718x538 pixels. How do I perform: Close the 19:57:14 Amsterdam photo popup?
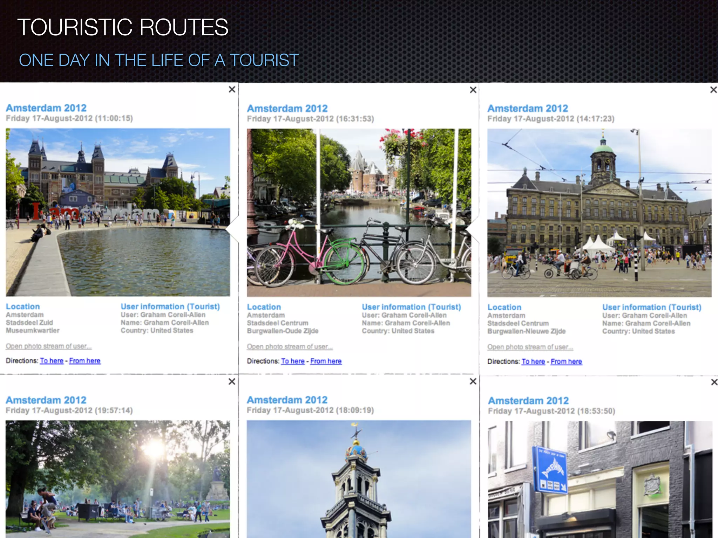click(232, 381)
